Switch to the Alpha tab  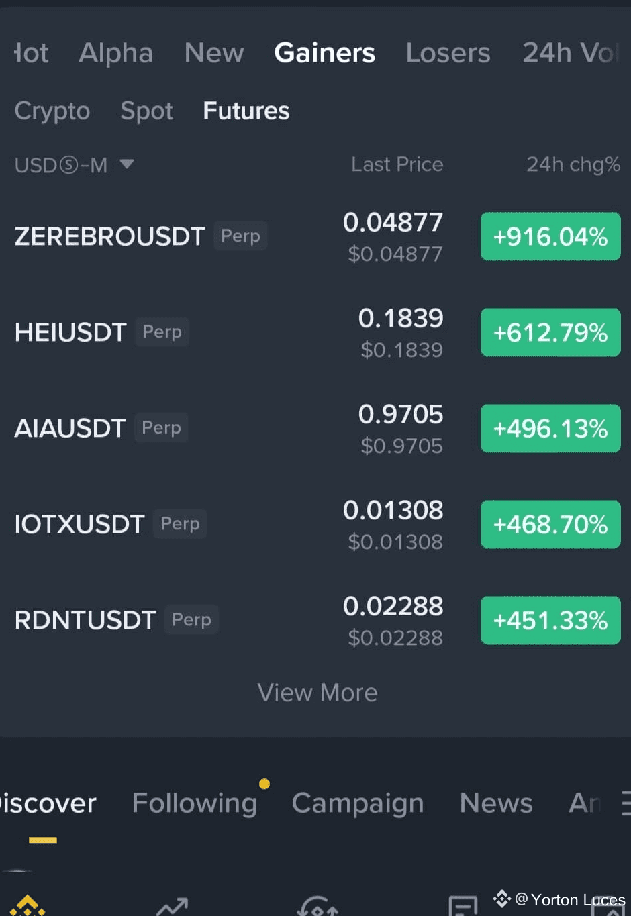(115, 53)
